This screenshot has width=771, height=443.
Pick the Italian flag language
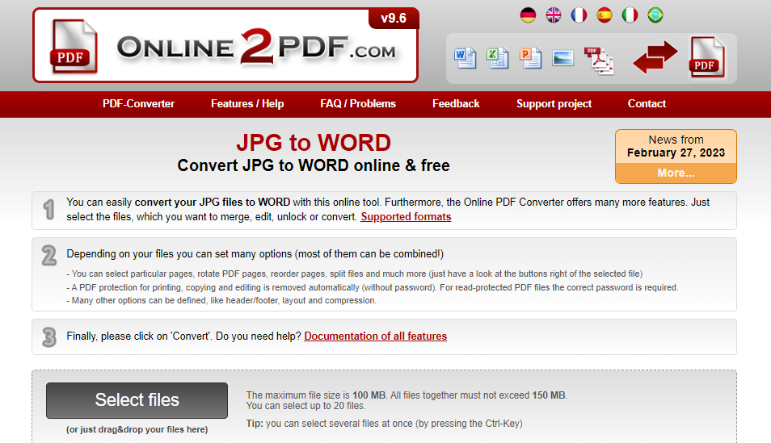tap(630, 15)
